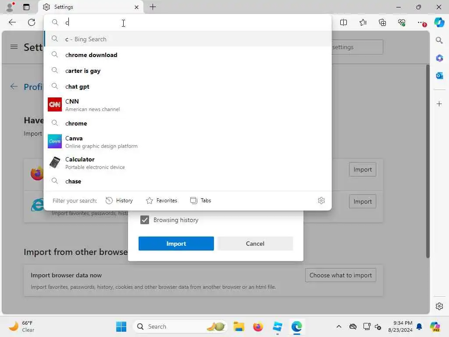Image resolution: width=449 pixels, height=337 pixels.
Task: Open clock showing 9:34 PM
Action: pos(400,326)
